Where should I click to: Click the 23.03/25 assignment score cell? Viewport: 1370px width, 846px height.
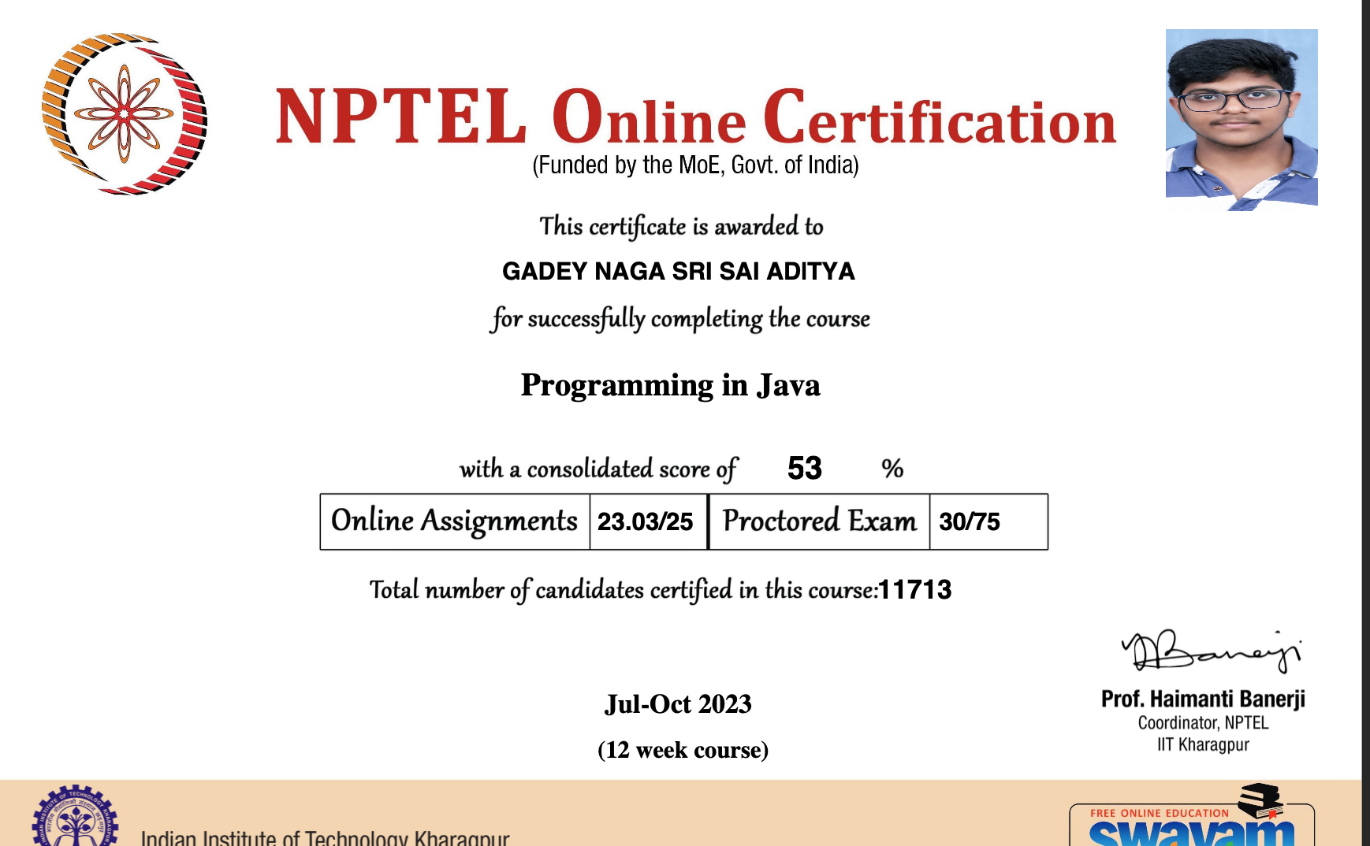coord(649,521)
